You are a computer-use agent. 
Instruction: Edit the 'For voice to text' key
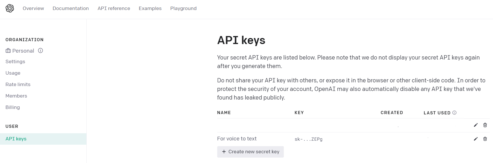coord(475,139)
